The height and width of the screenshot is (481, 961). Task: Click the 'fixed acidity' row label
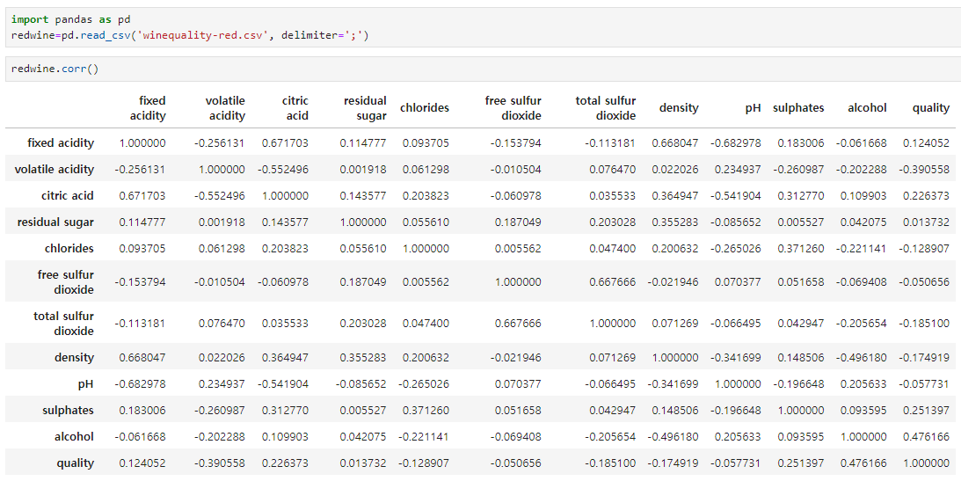[x=61, y=142]
